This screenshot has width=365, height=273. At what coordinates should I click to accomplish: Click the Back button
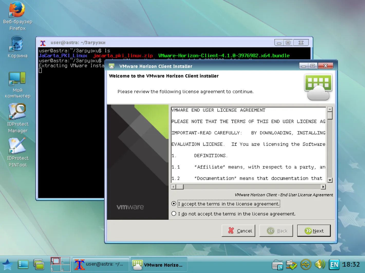point(276,231)
